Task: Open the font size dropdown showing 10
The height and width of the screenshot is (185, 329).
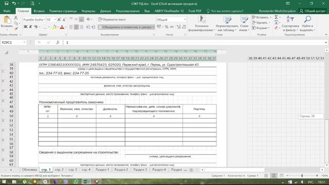Action: coord(55,20)
